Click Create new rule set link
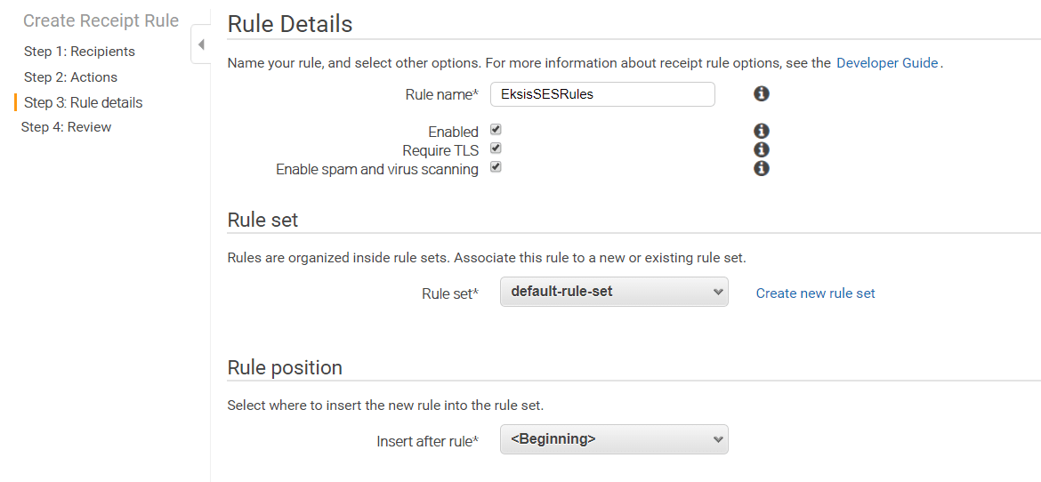 click(x=815, y=293)
